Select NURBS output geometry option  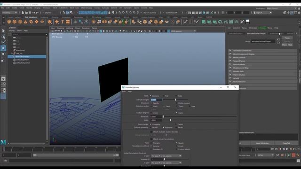click(150, 127)
